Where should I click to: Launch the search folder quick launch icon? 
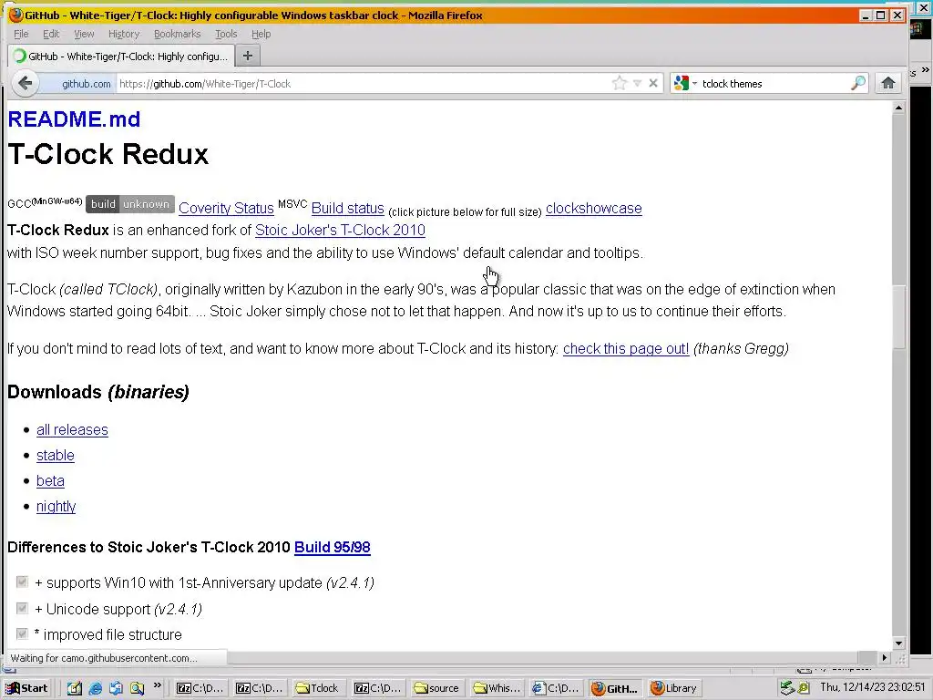tap(137, 688)
